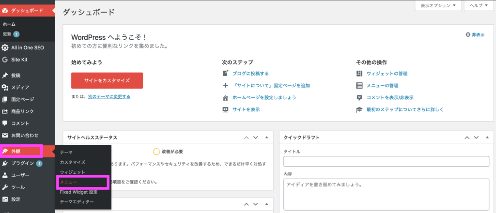Viewport: 496px width, 213px height.
Task: Collapse the クイックドラフト panel
Action: 487,137
